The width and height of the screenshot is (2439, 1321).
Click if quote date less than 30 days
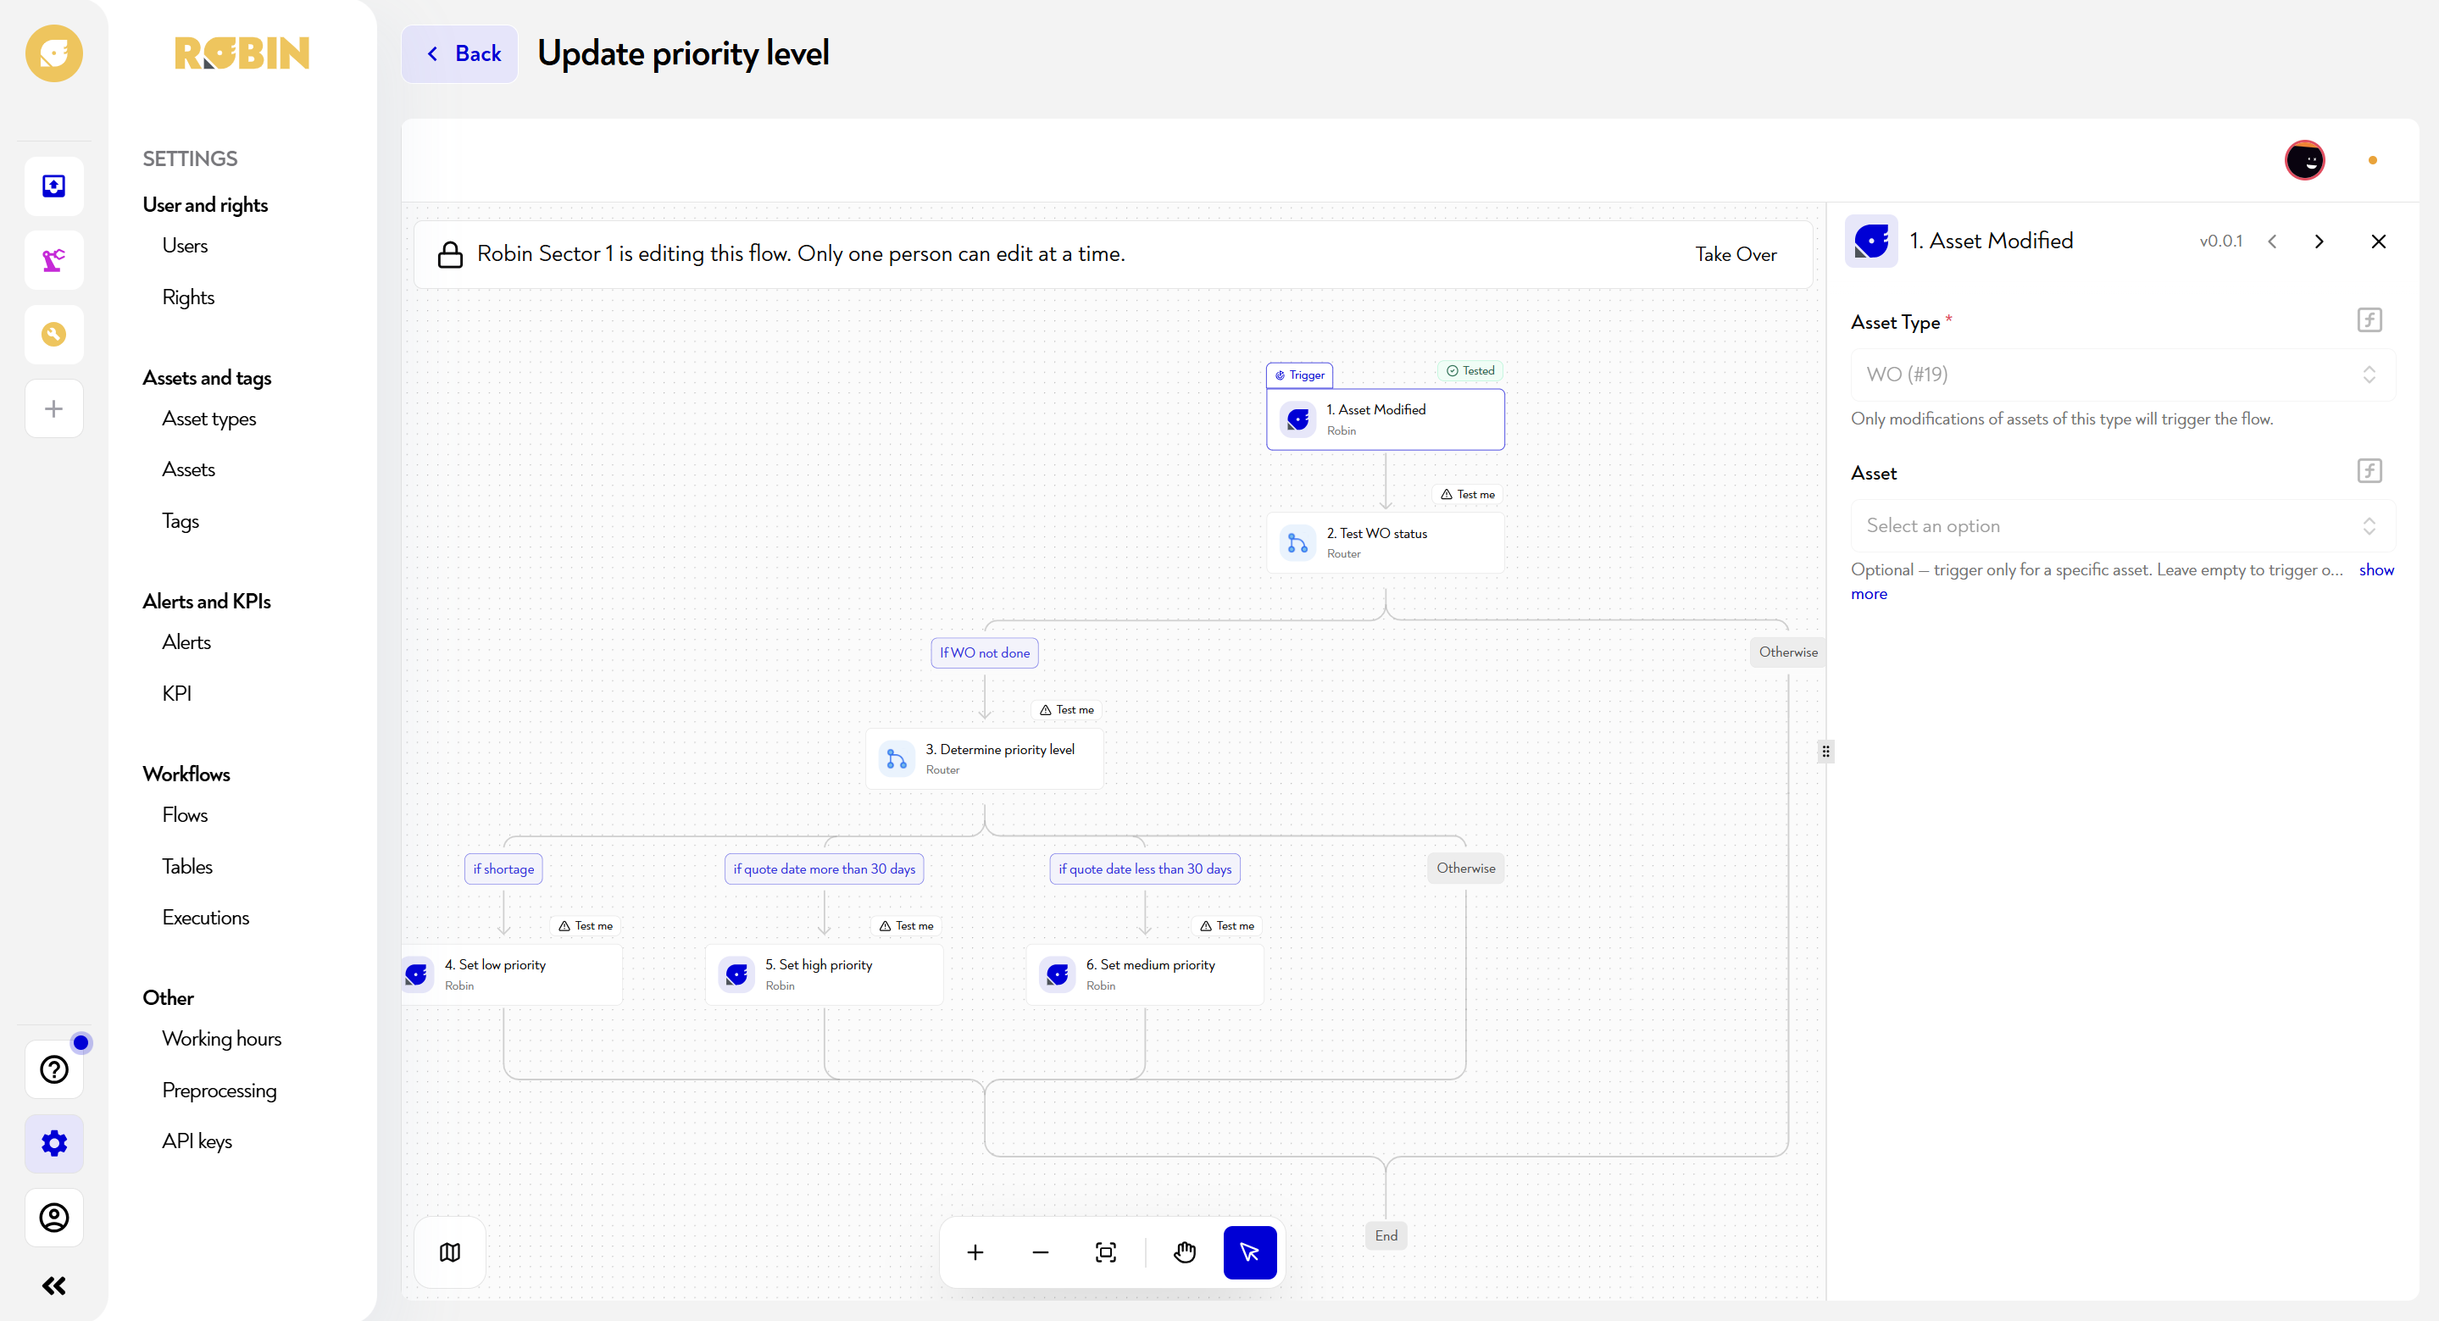[x=1145, y=869]
